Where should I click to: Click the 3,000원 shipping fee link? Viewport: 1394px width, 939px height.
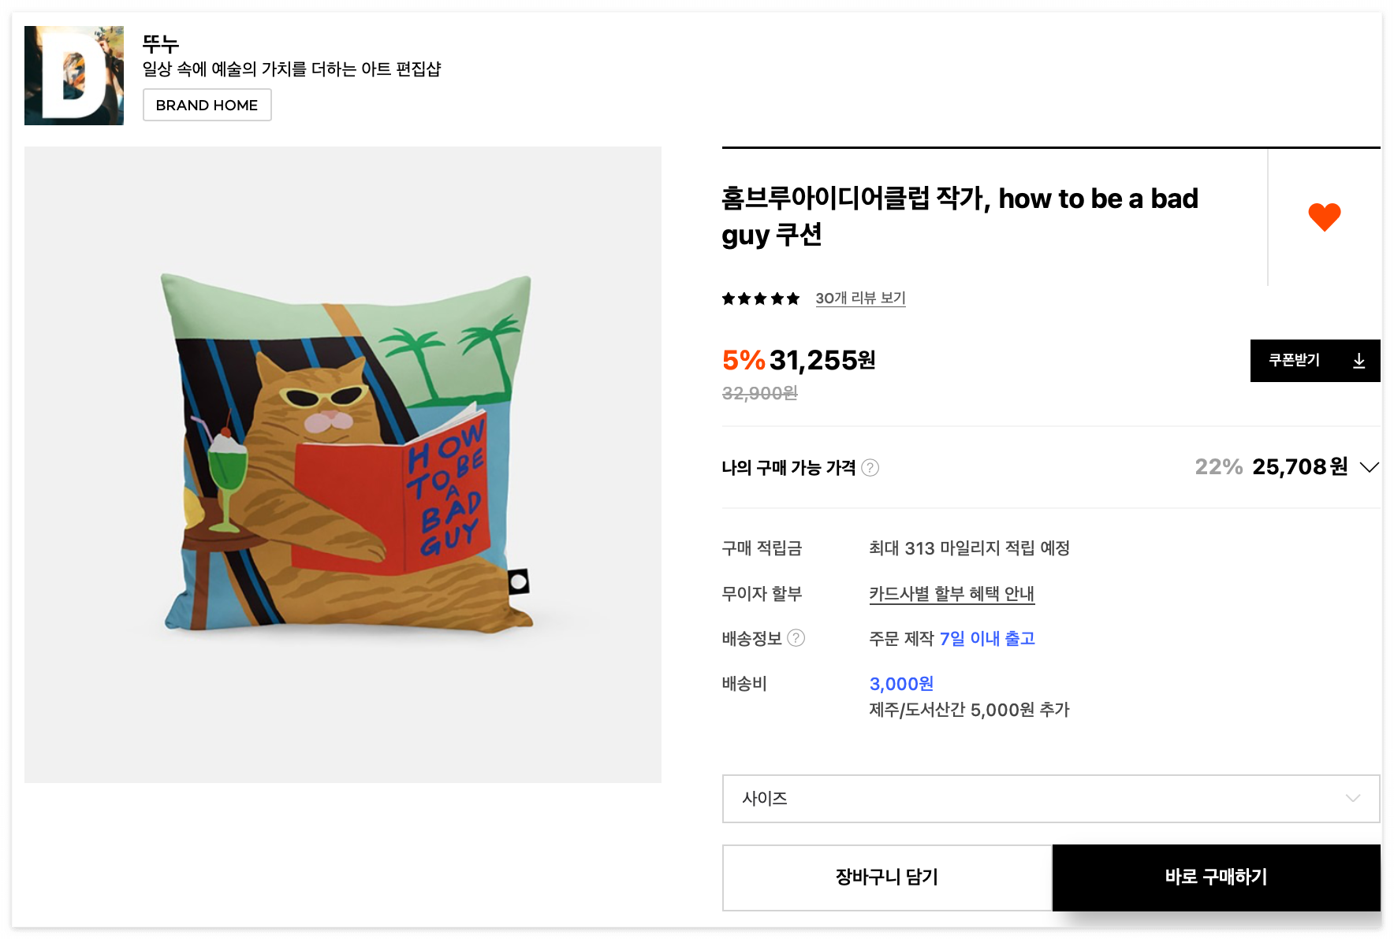click(x=900, y=684)
